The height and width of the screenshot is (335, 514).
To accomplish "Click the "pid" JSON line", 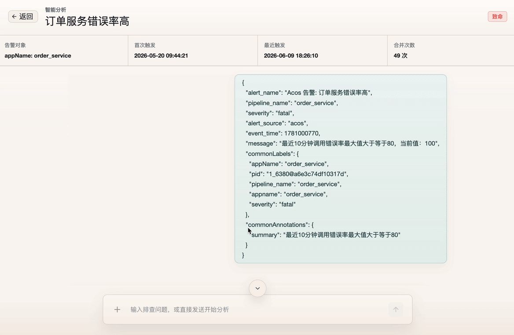I will pos(298,174).
